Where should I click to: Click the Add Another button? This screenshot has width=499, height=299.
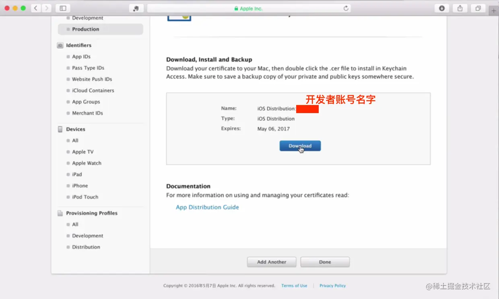(272, 262)
